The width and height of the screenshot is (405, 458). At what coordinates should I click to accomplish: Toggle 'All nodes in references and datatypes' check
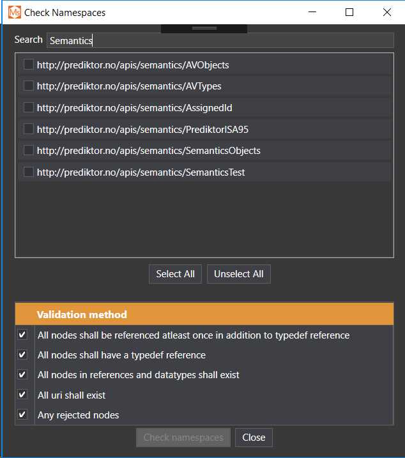[x=23, y=374]
